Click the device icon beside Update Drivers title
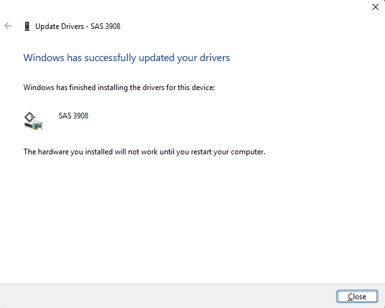 (27, 26)
